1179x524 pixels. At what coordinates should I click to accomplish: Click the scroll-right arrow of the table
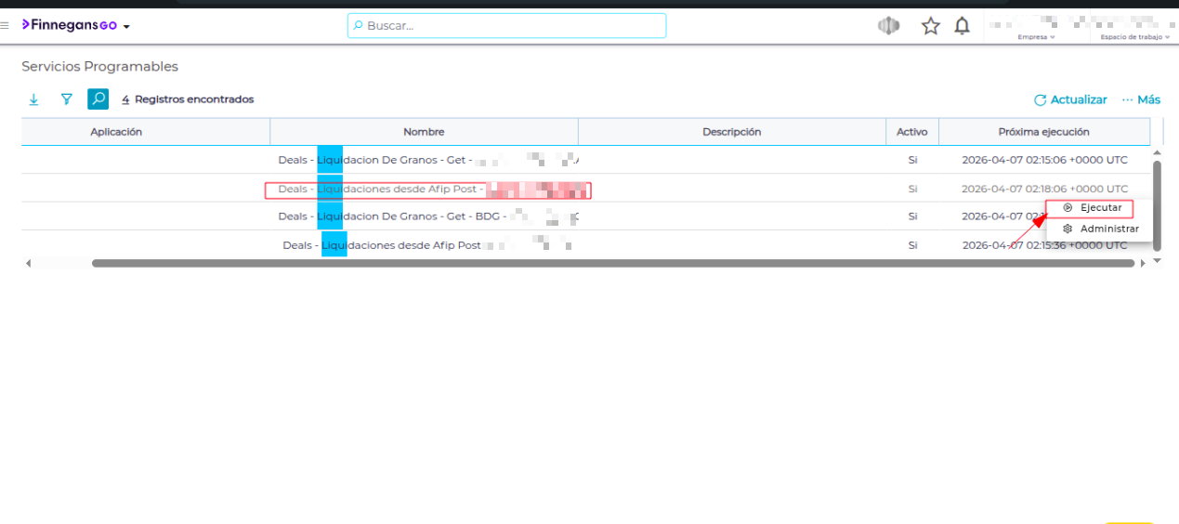pos(1143,264)
